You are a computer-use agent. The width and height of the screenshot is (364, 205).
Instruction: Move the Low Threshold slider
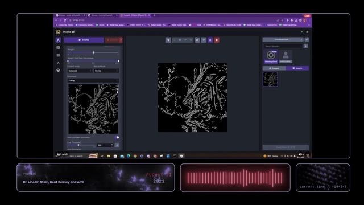pos(78,145)
